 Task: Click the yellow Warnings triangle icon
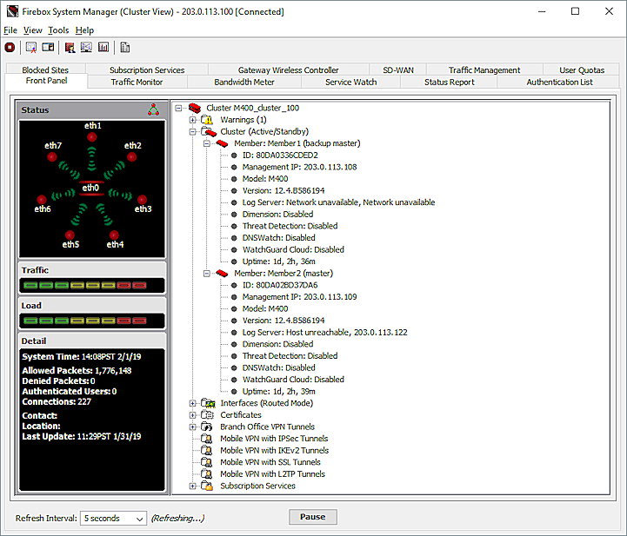tap(207, 120)
